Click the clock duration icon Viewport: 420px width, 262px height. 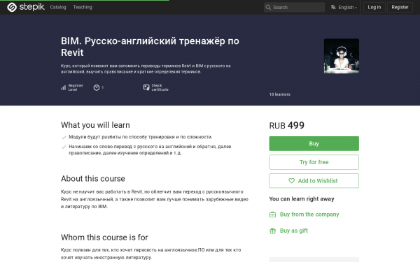pos(97,87)
